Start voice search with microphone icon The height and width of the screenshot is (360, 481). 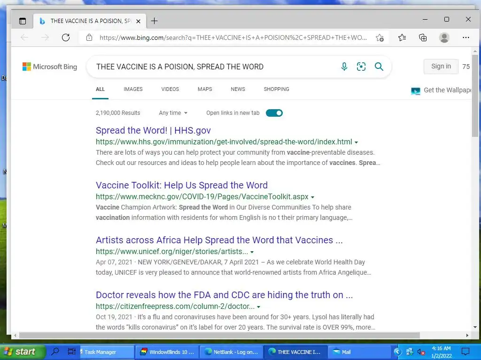click(344, 67)
